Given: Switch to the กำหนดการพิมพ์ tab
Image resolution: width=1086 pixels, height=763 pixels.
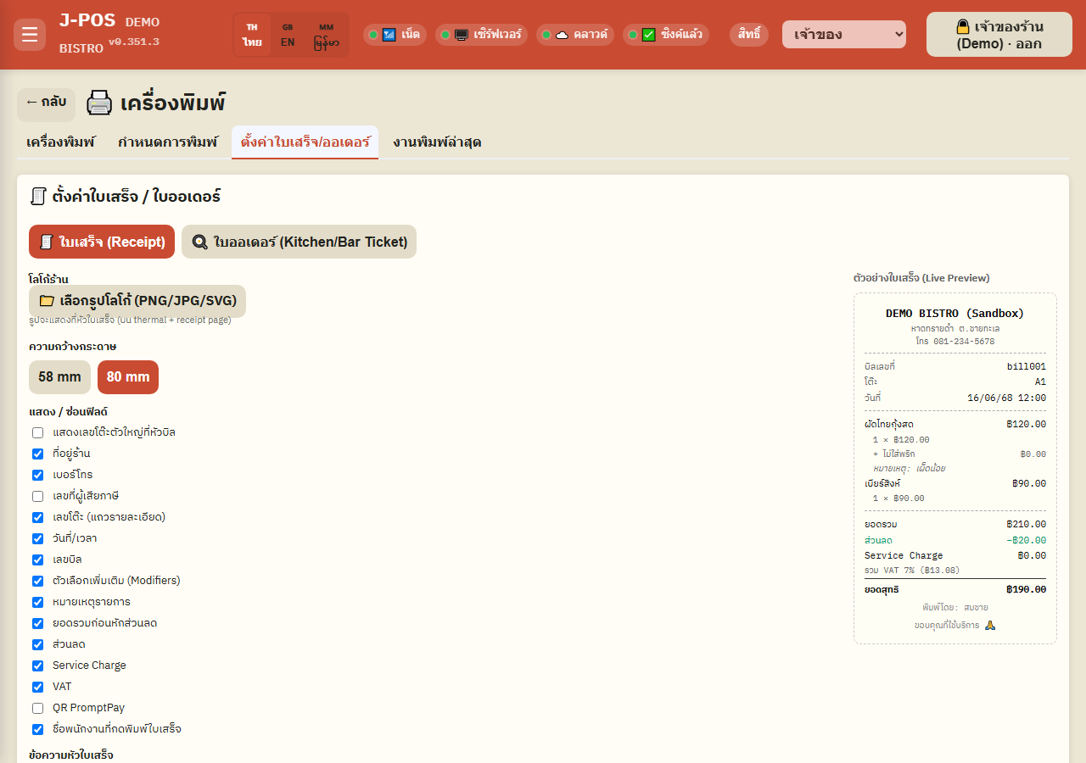Looking at the screenshot, I should tap(168, 142).
